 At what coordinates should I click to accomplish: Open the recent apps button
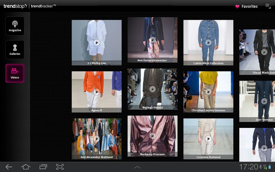click(43, 167)
